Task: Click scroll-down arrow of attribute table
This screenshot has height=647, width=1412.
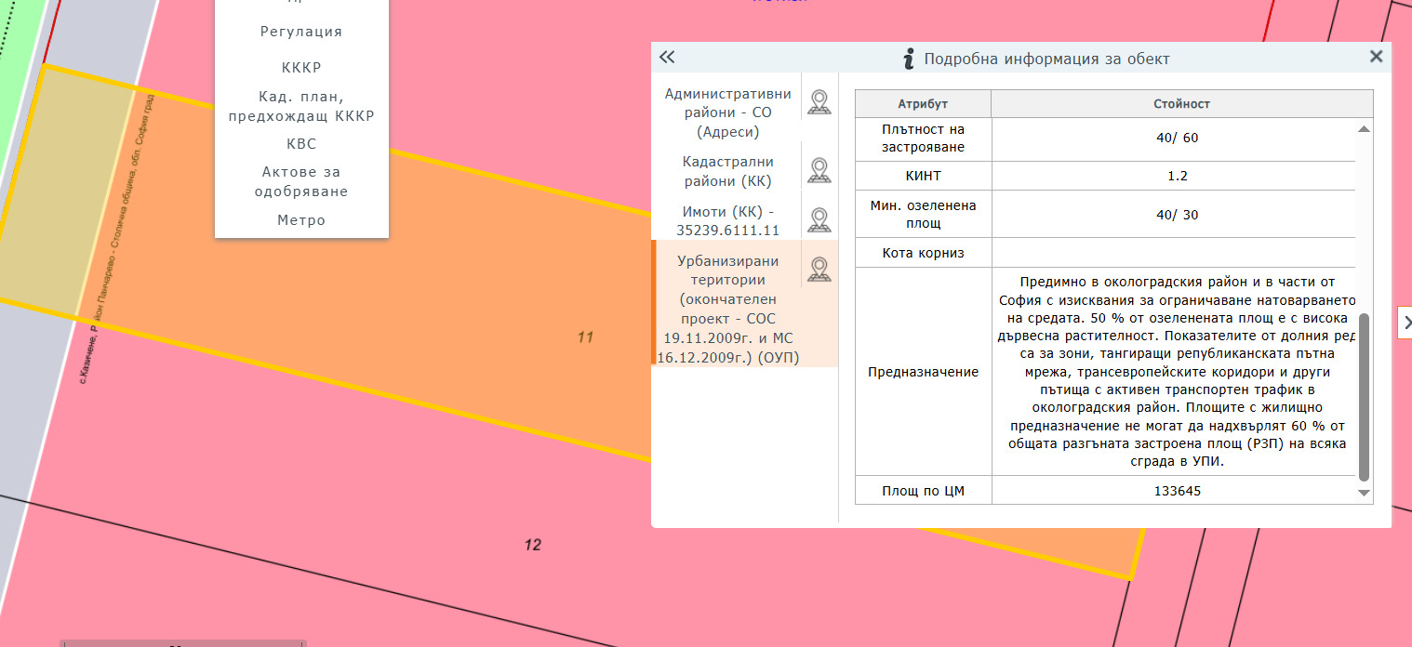Action: [1365, 493]
